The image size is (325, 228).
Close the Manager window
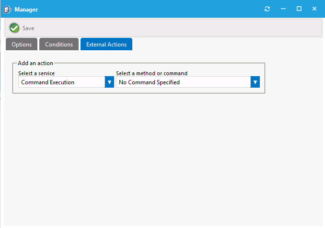tap(314, 9)
